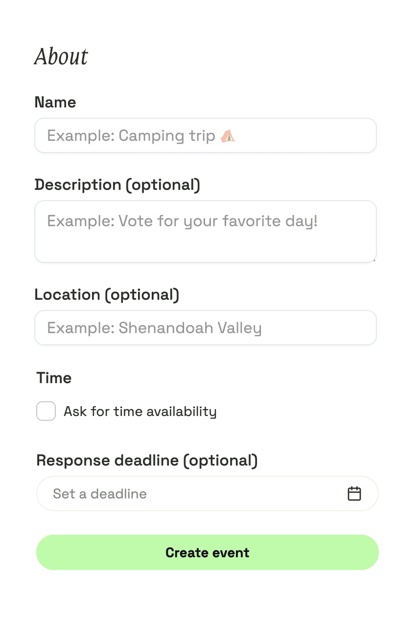Enable the time availability checkbox
Image resolution: width=419 pixels, height=622 pixels.
coord(46,411)
